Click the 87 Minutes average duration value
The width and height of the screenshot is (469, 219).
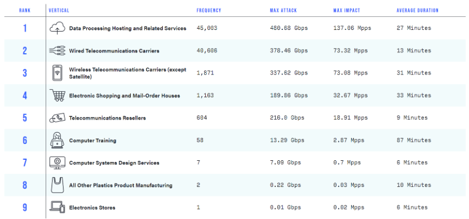pos(414,140)
